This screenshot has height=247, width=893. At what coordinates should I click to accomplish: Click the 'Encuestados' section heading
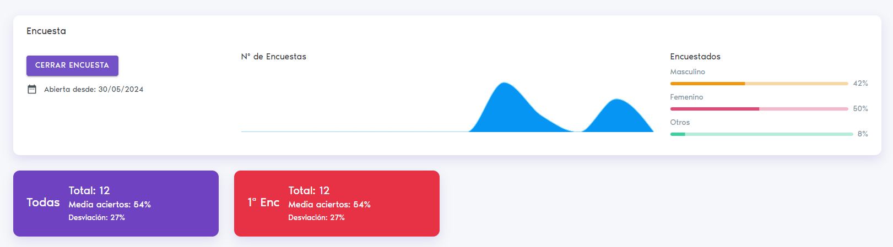(695, 57)
